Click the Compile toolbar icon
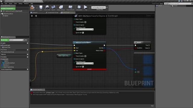The width and height of the screenshot is (193, 108). [33, 7]
